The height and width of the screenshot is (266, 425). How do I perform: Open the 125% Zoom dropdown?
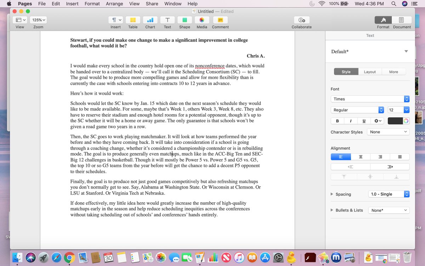click(x=38, y=20)
